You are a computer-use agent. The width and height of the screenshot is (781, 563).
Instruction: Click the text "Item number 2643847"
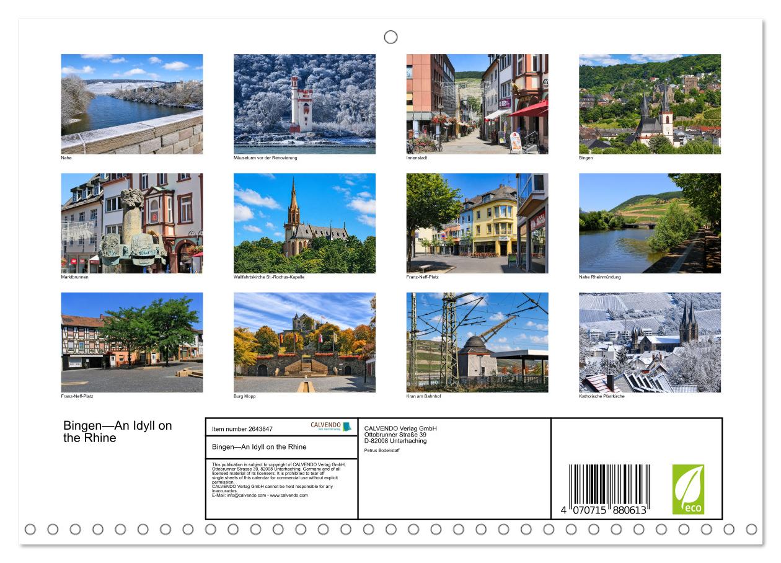[x=242, y=428]
